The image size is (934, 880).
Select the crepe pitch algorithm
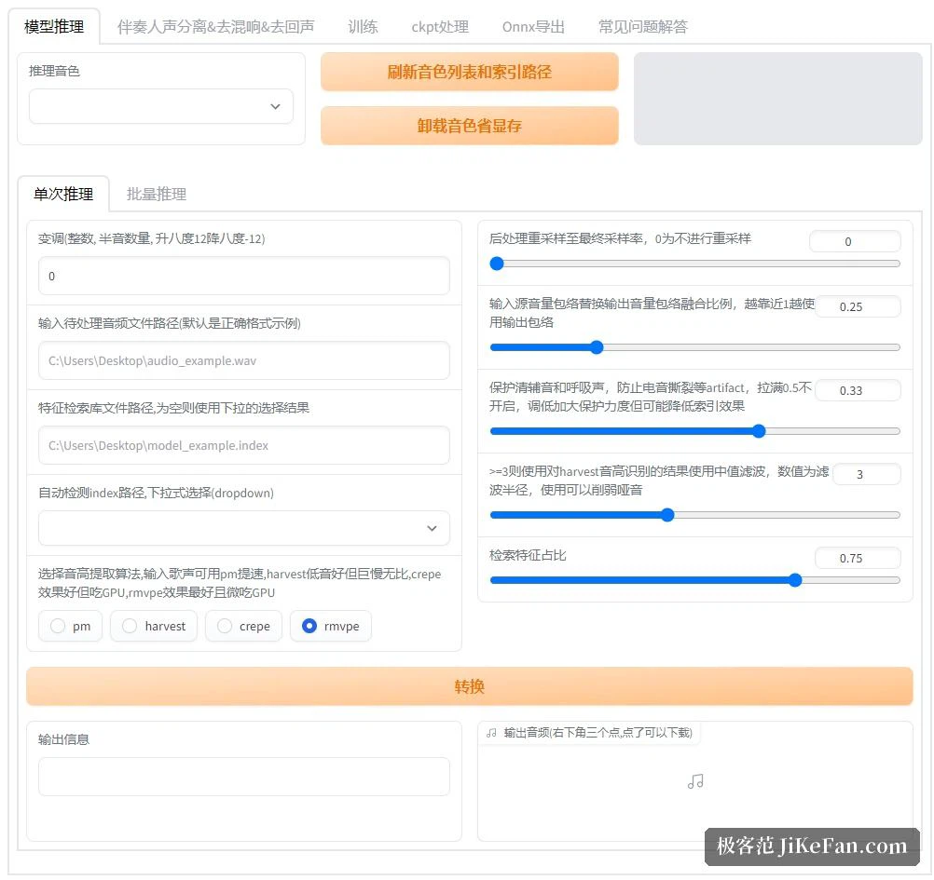[243, 626]
